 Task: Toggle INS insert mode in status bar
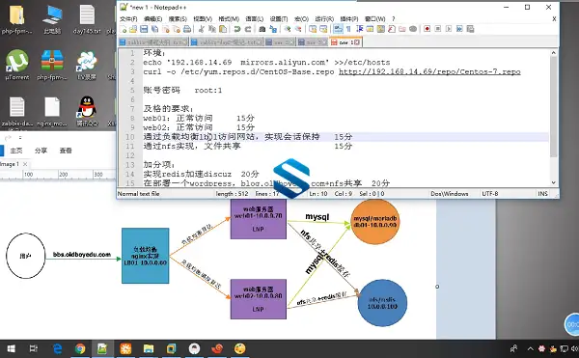point(542,194)
